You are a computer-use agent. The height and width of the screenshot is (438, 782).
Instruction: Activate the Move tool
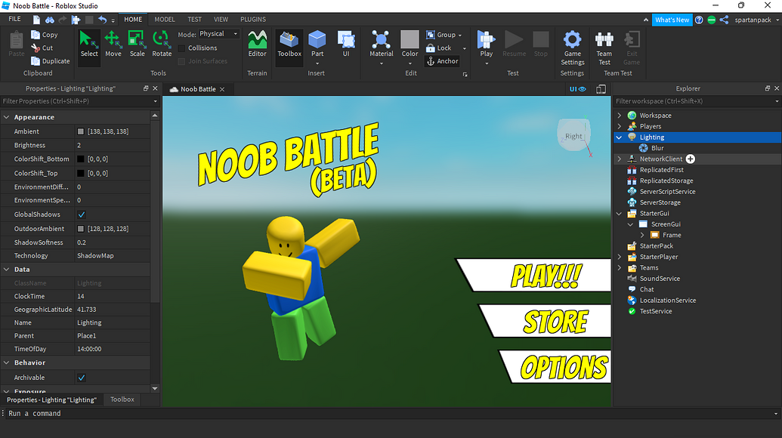click(x=113, y=44)
